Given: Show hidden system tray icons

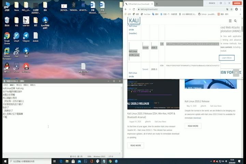Looking at the screenshot, I should (211, 161).
